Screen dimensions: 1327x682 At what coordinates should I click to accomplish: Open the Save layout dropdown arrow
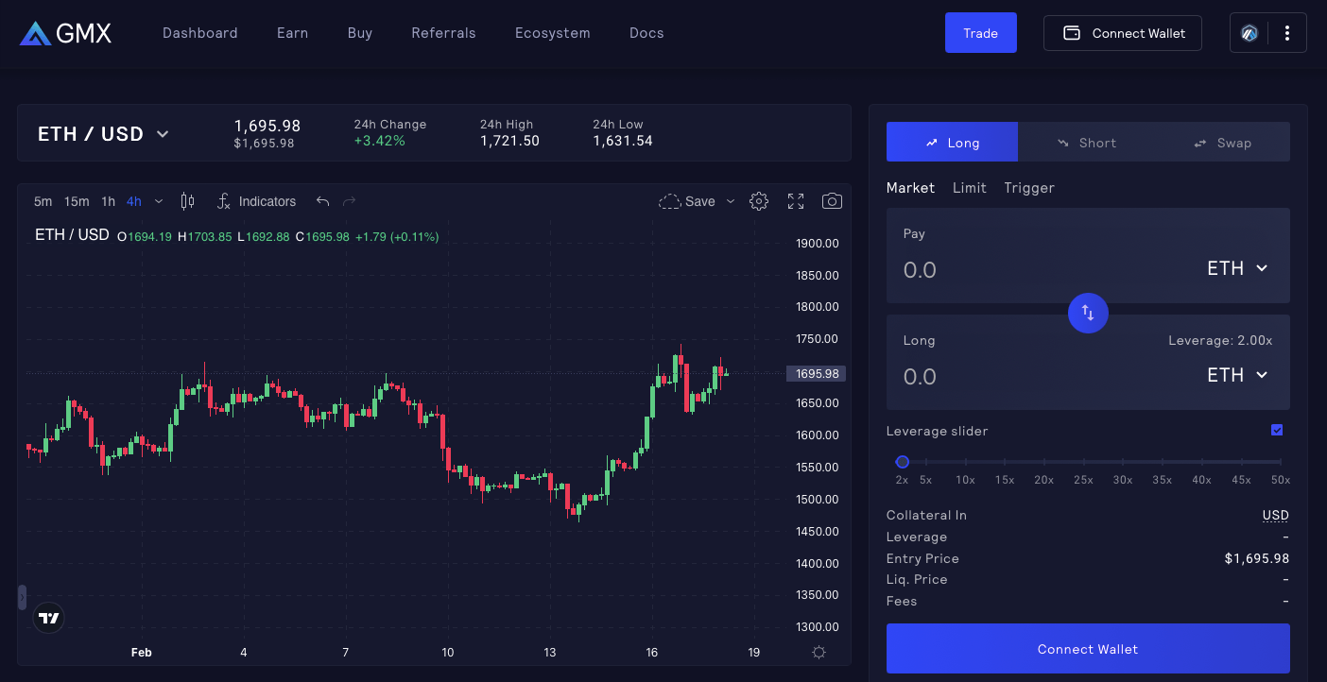click(730, 201)
